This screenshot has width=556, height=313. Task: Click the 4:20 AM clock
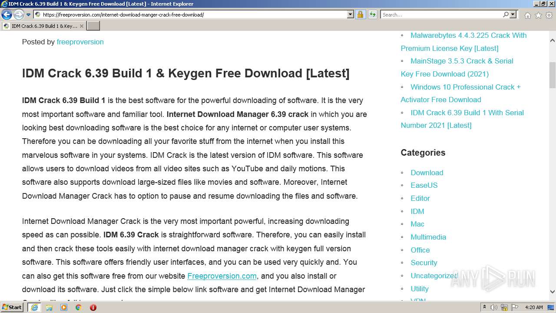[x=534, y=307]
